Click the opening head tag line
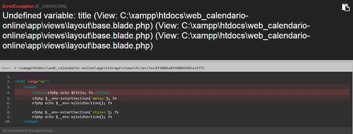The image size is (353, 134). 30,87
